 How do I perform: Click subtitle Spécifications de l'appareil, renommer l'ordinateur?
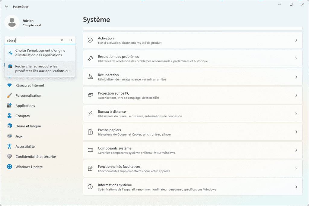157,189
